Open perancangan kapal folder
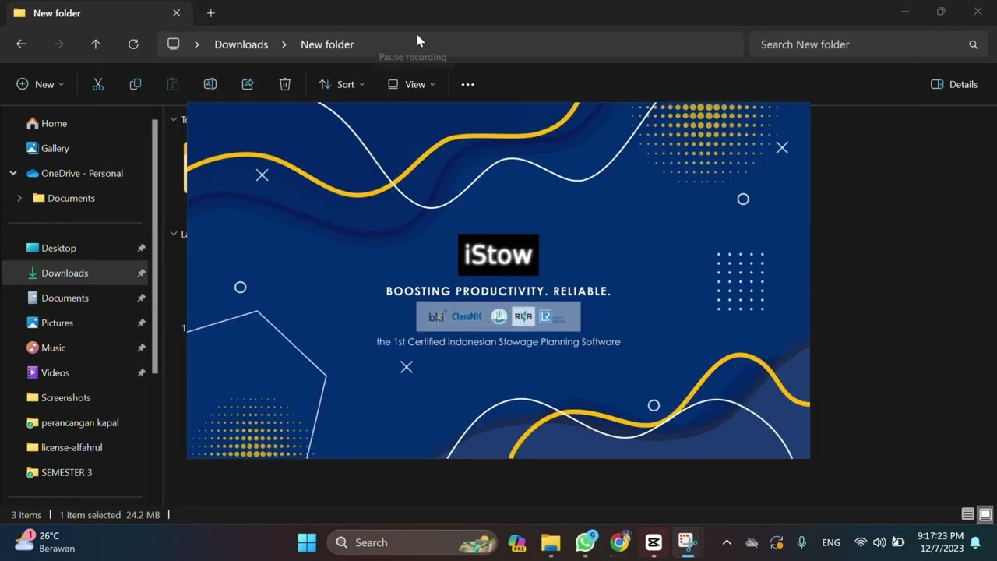This screenshot has width=997, height=561. click(78, 422)
